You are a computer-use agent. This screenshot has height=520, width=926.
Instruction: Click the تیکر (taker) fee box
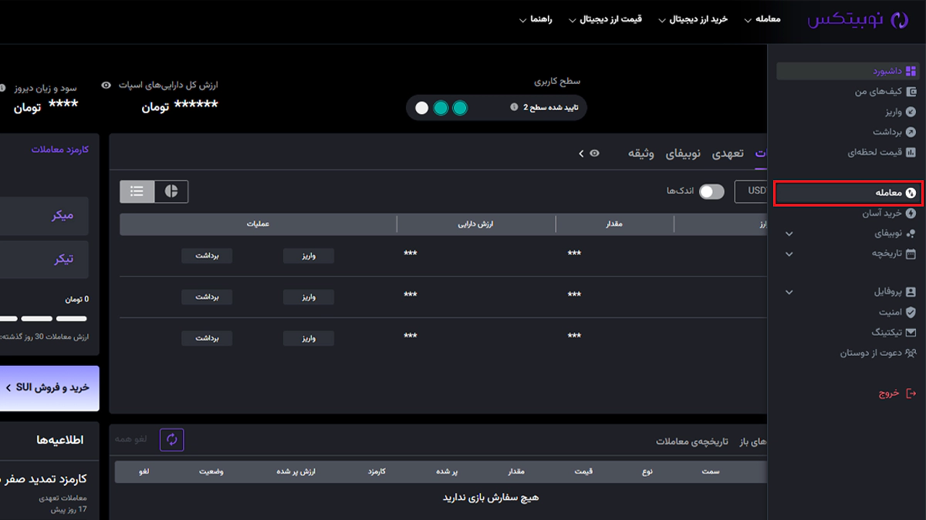(x=44, y=259)
